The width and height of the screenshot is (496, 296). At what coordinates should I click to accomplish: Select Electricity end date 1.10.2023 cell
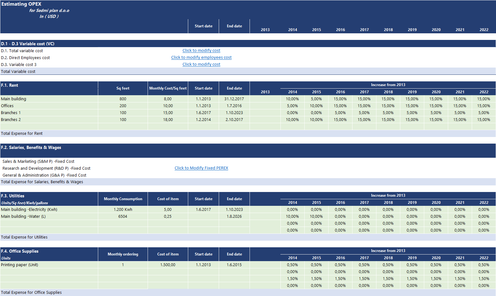234,210
